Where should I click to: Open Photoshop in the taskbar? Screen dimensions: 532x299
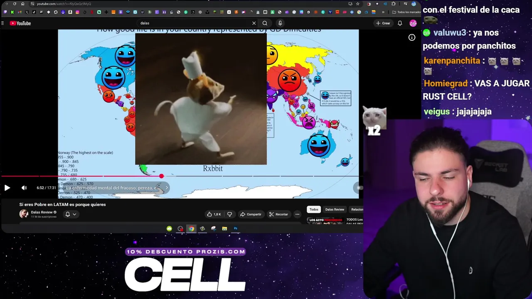pyautogui.click(x=236, y=228)
